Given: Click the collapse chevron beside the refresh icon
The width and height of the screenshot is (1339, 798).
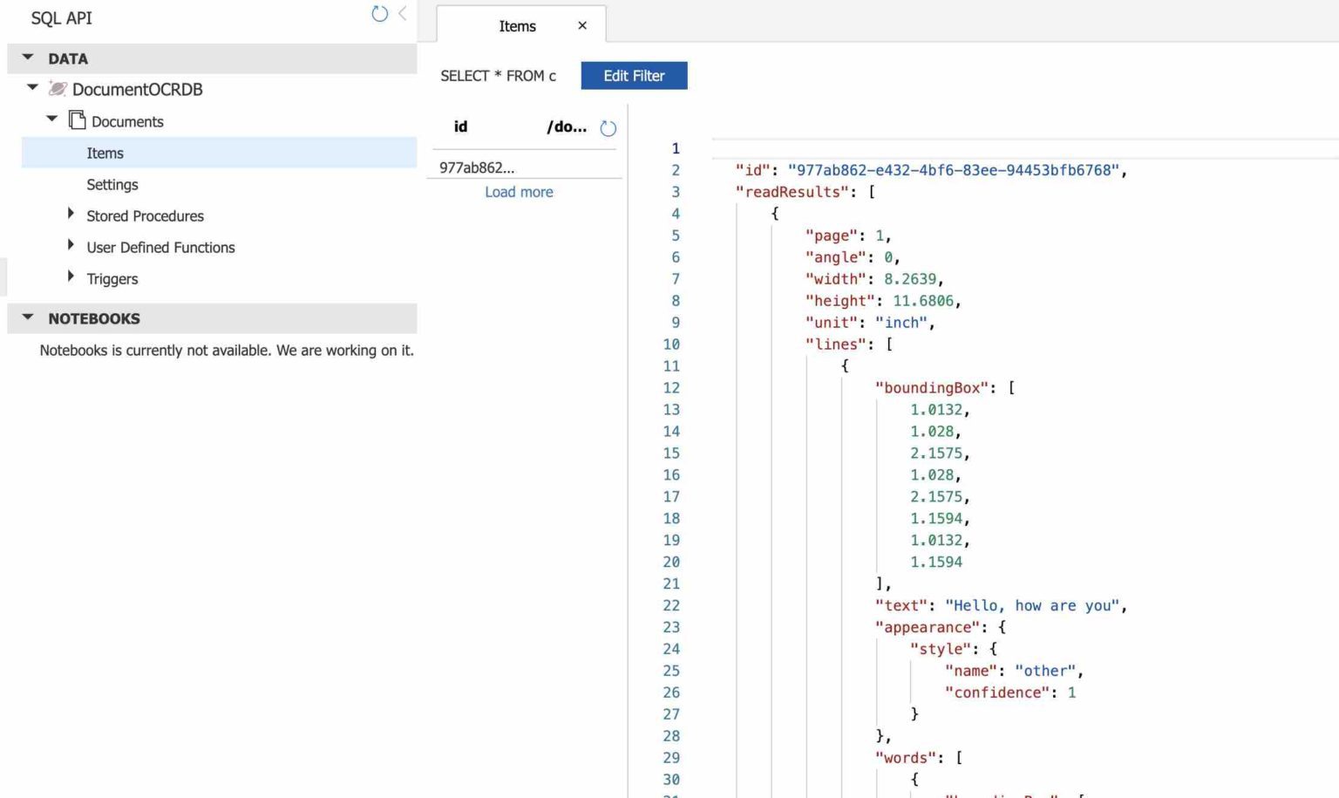Looking at the screenshot, I should (x=401, y=14).
